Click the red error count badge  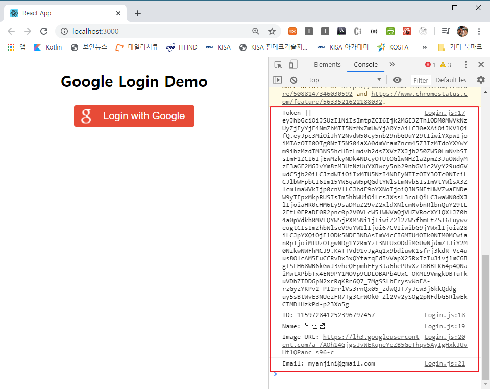pos(431,65)
